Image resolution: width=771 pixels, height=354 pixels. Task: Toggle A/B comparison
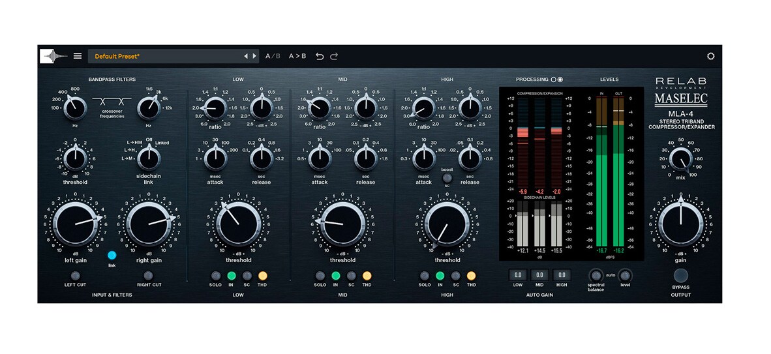(x=273, y=56)
